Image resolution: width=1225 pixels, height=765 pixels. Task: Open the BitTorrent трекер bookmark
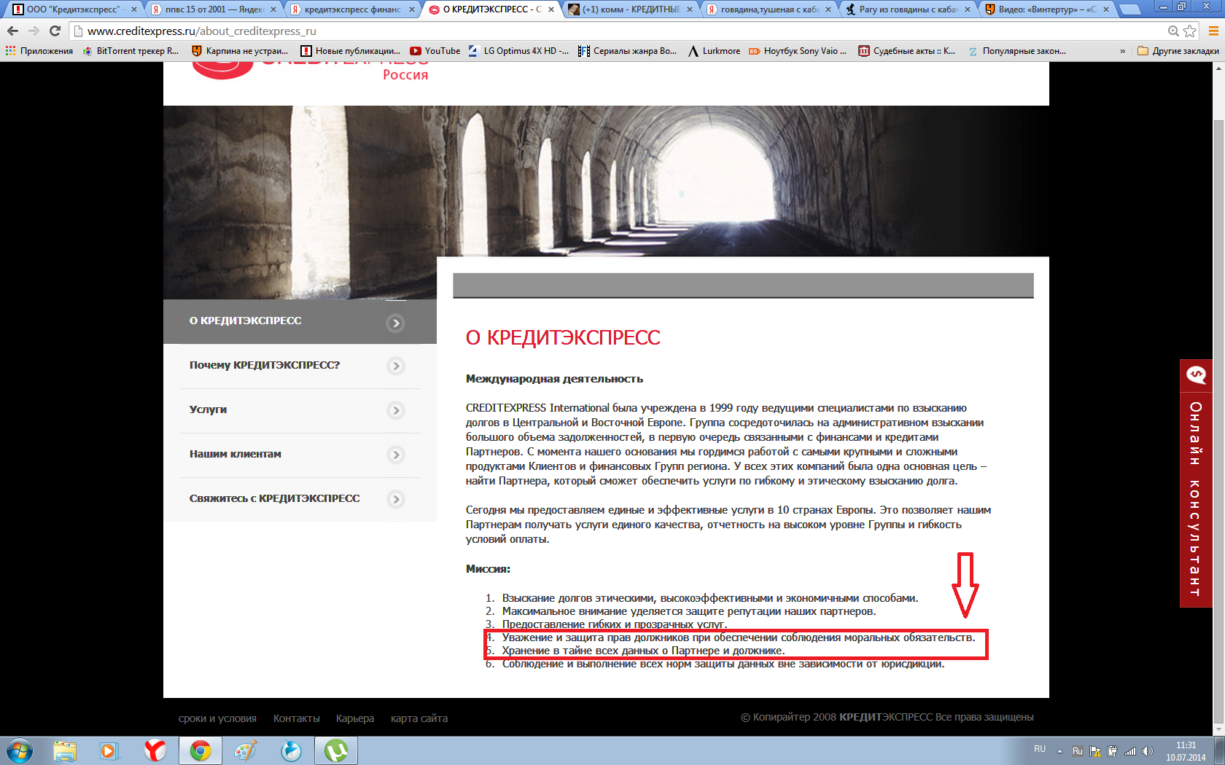point(131,51)
